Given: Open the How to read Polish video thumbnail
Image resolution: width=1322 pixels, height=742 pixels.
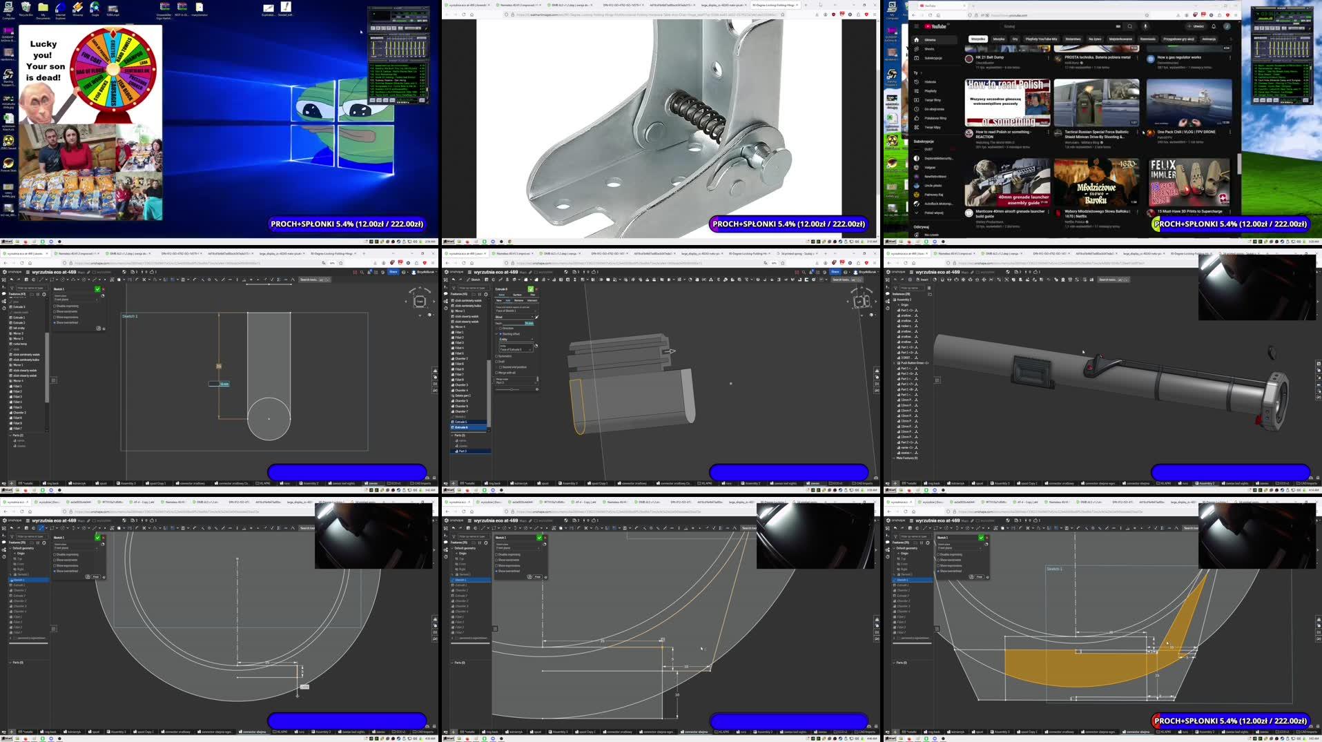Looking at the screenshot, I should [x=1007, y=102].
